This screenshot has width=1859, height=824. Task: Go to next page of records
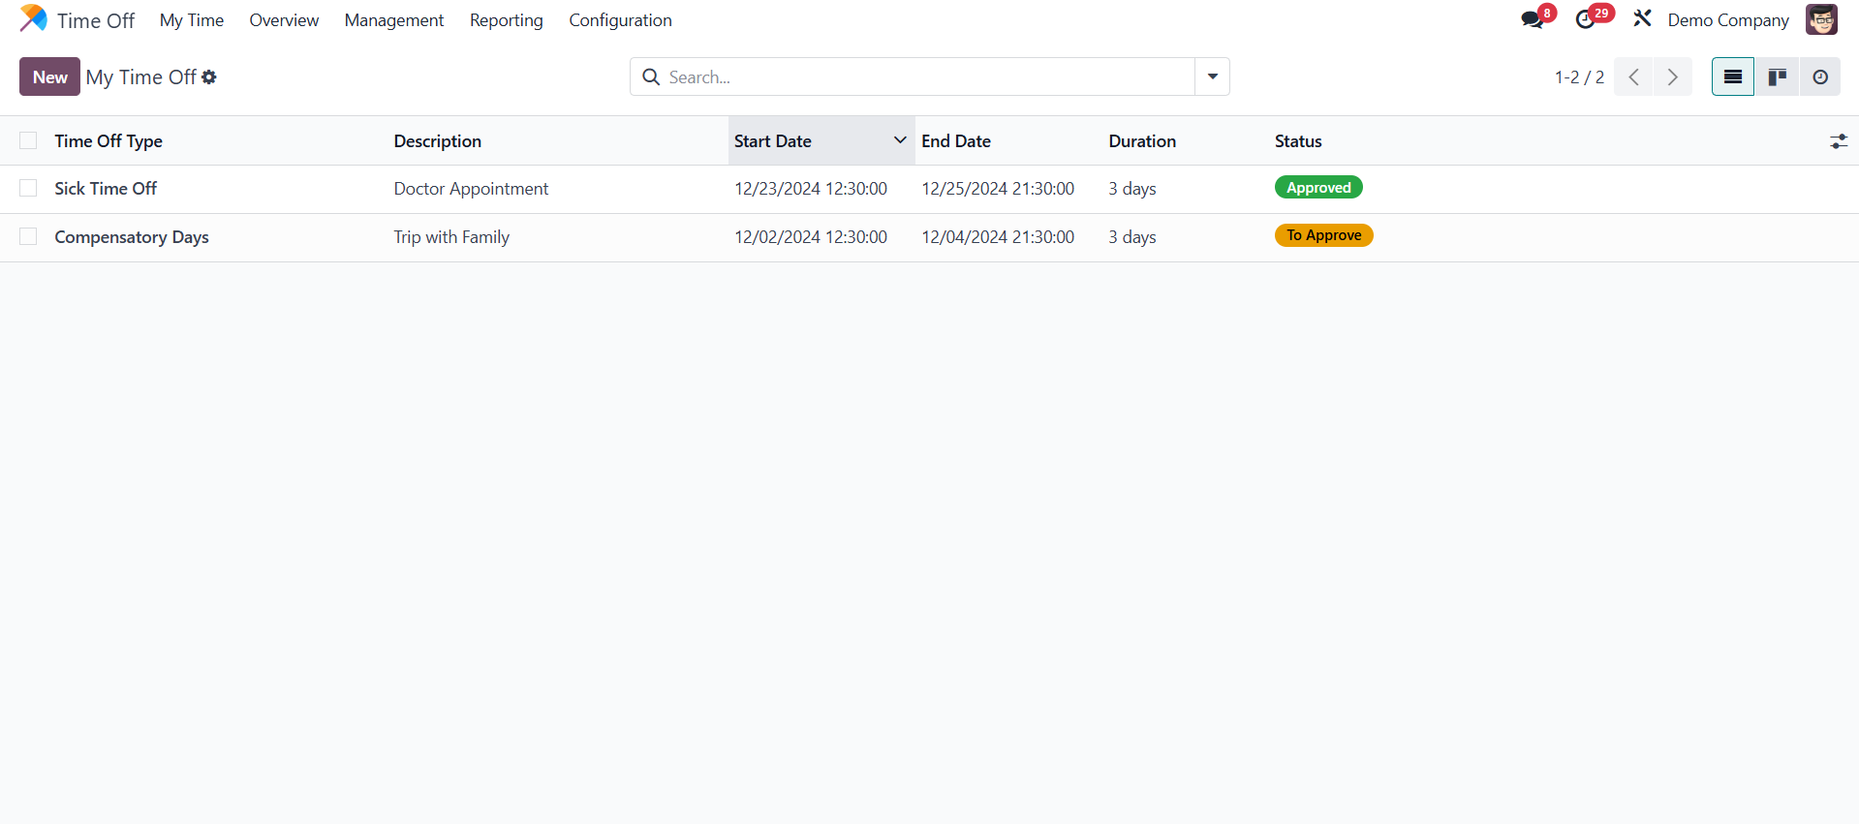(x=1673, y=76)
